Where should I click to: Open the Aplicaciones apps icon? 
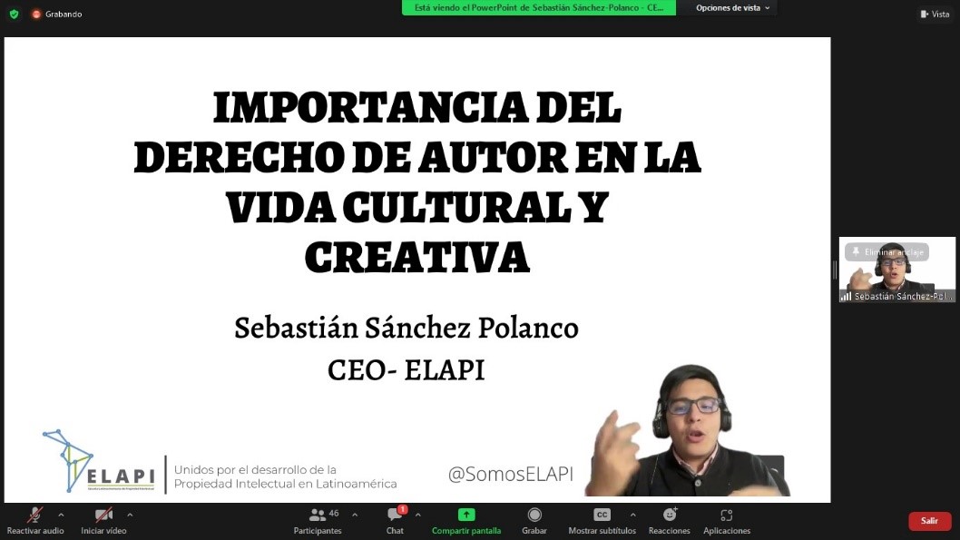pos(727,515)
